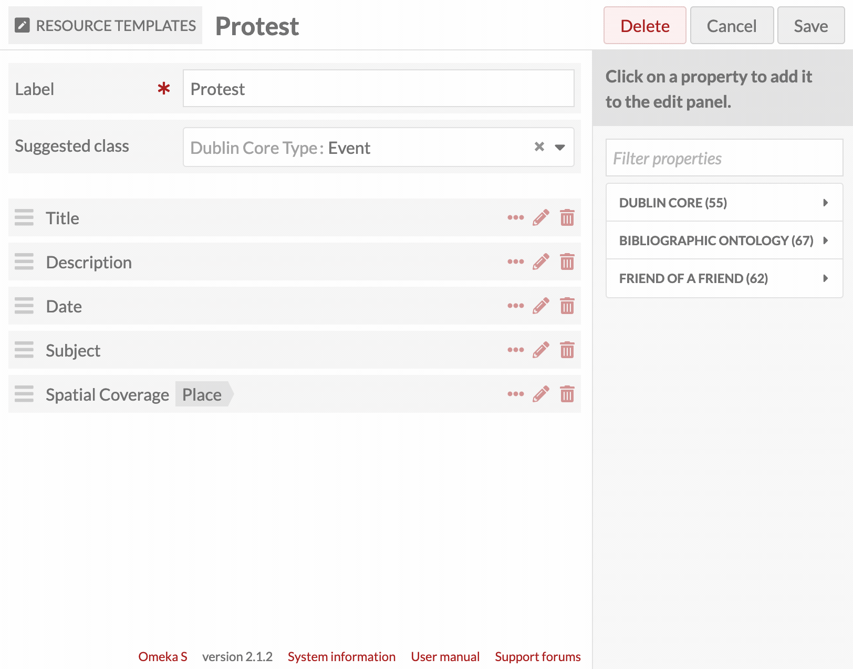
Task: Click the Protest page heading
Action: [x=257, y=26]
